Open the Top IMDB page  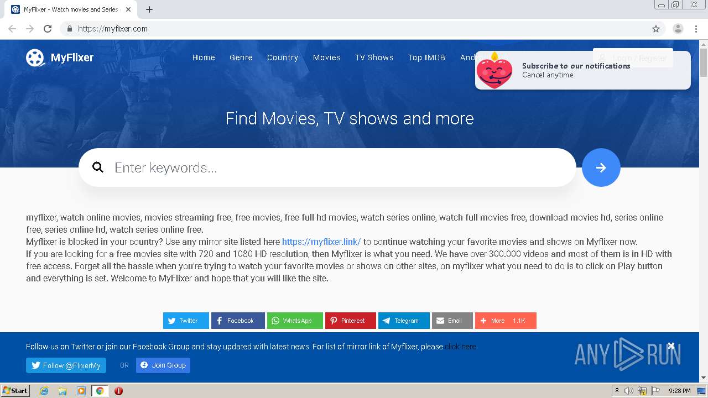click(426, 57)
